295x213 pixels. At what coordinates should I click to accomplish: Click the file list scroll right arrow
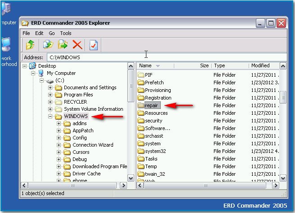point(276,186)
